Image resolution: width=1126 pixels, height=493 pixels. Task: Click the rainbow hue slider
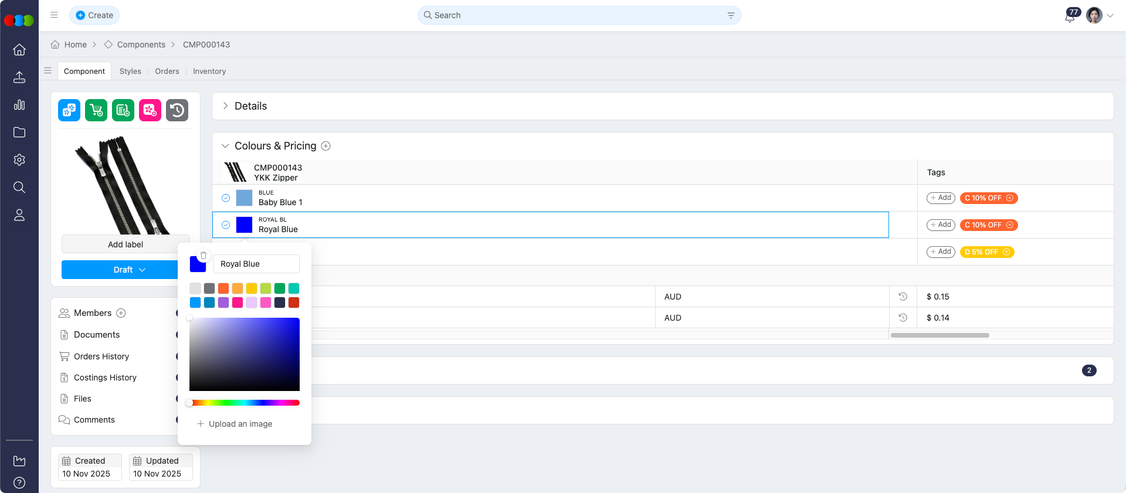click(245, 403)
